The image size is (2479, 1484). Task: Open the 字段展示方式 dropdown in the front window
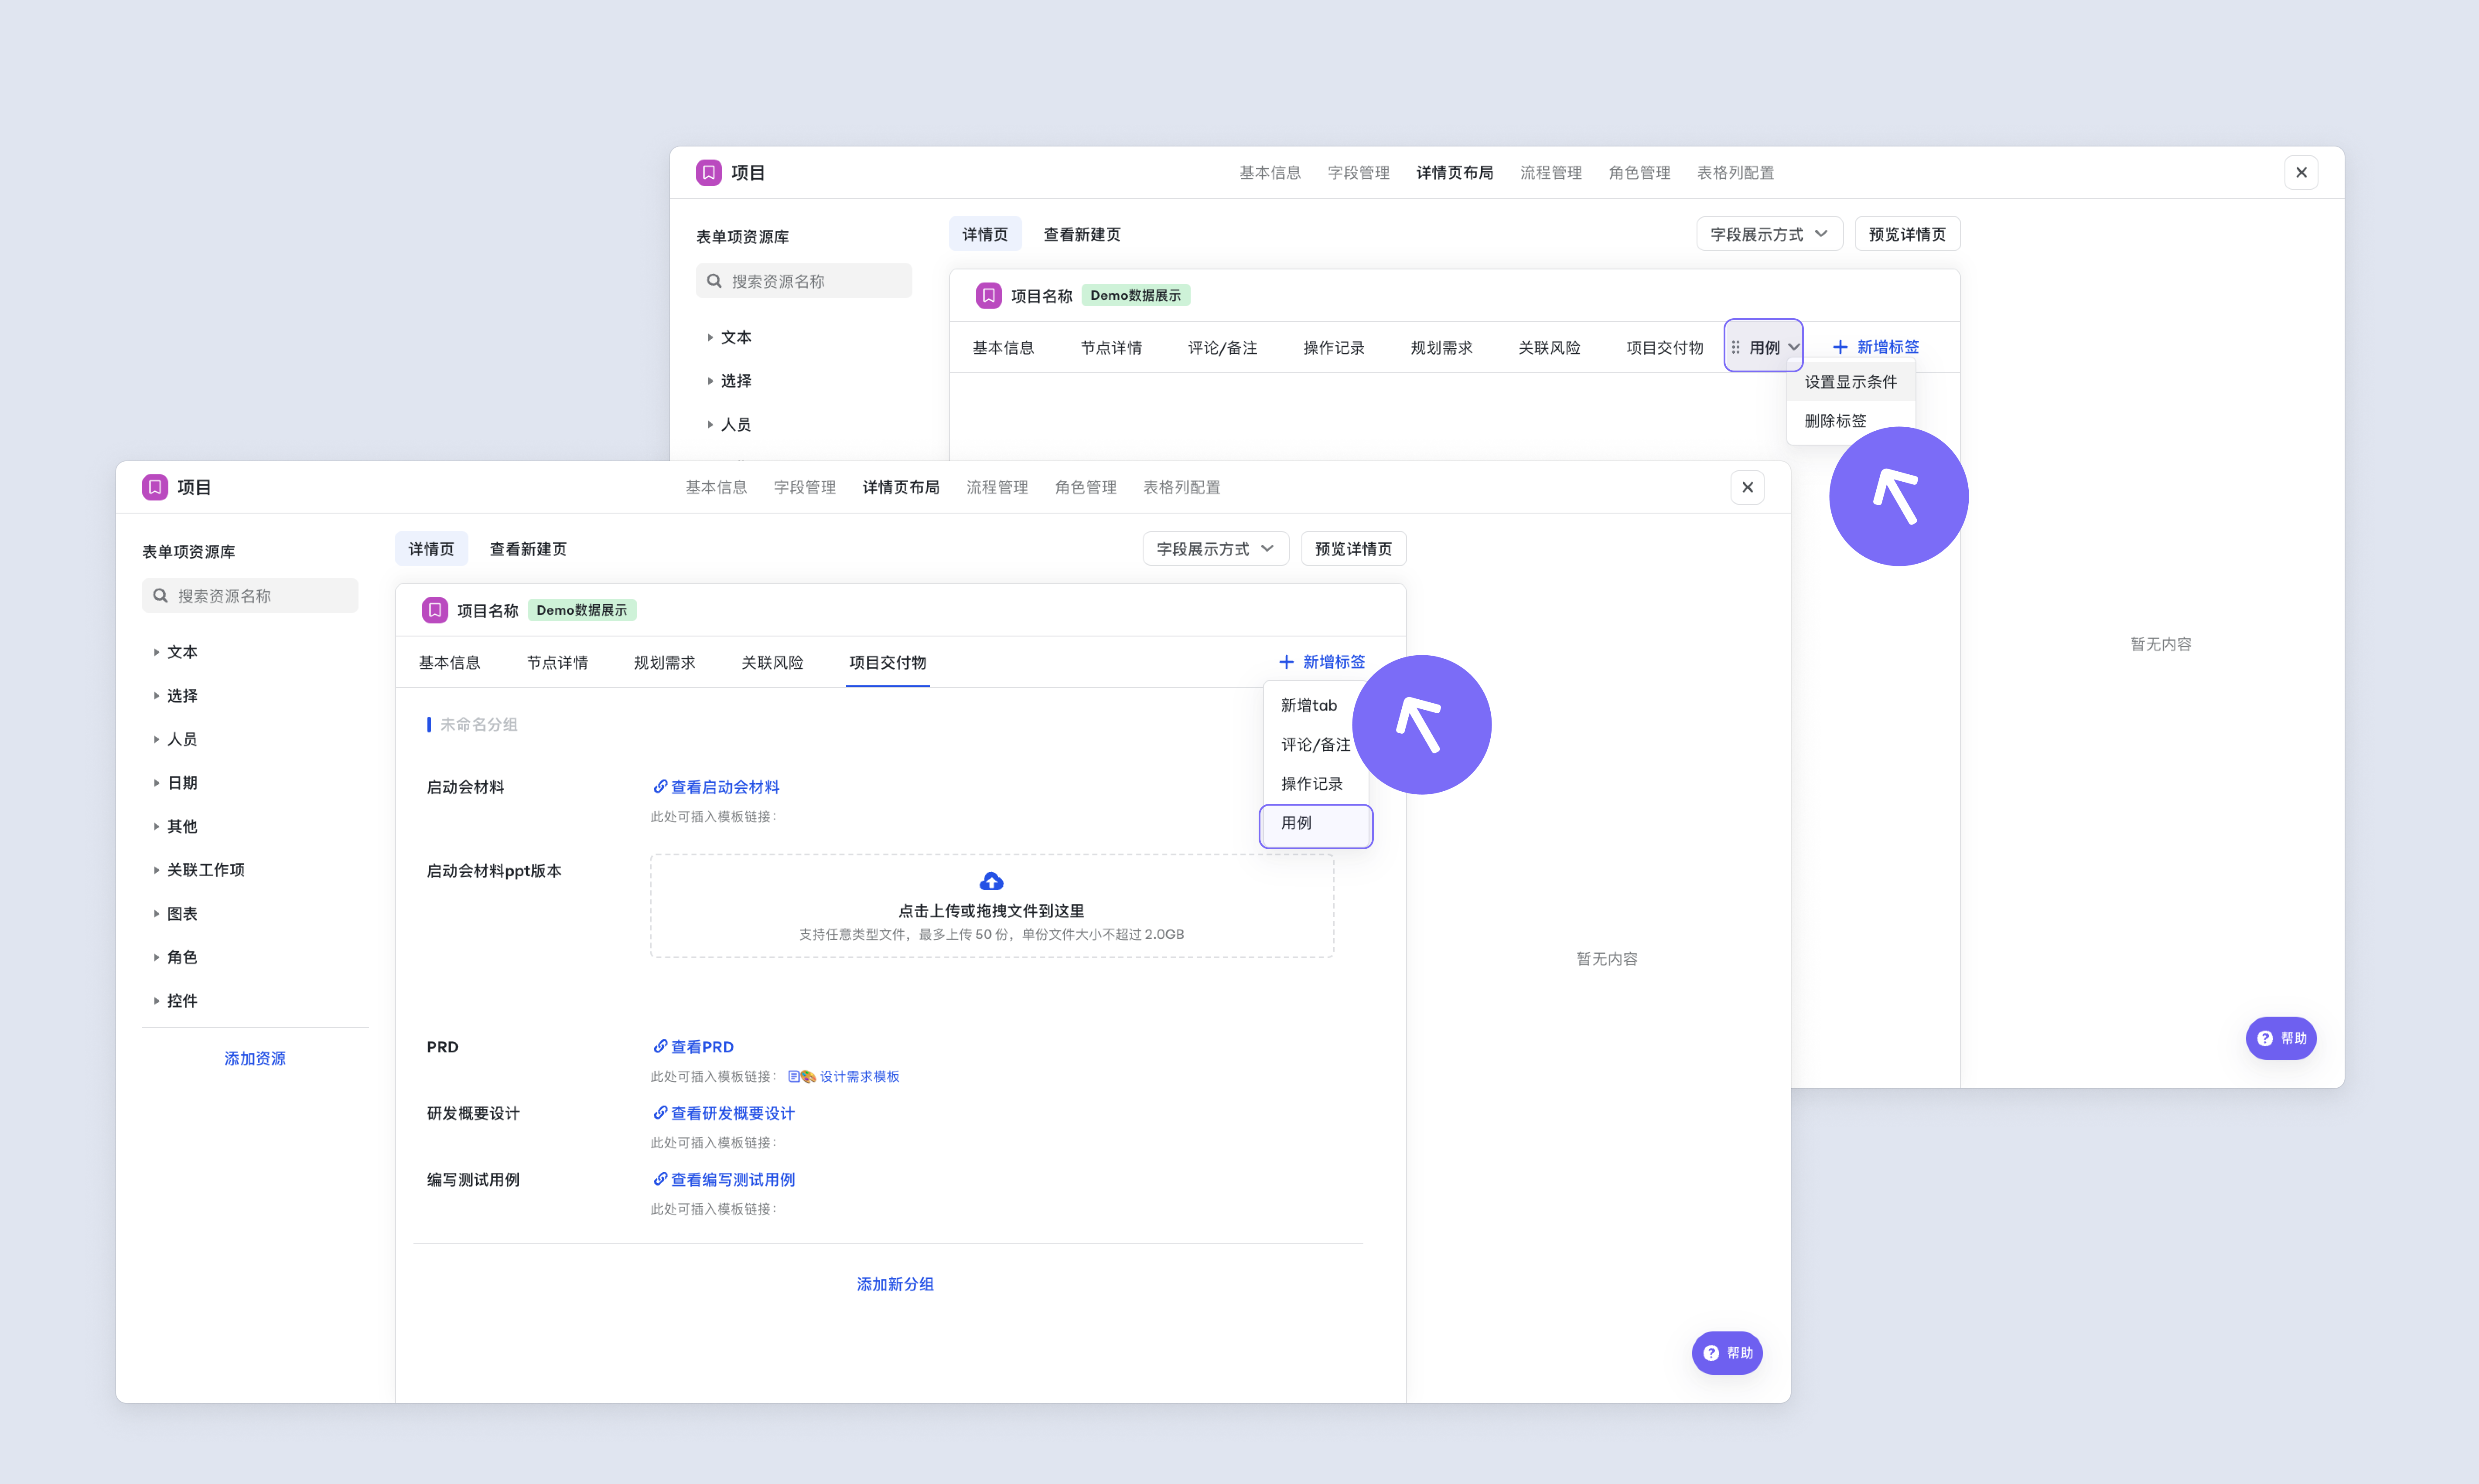(1216, 549)
